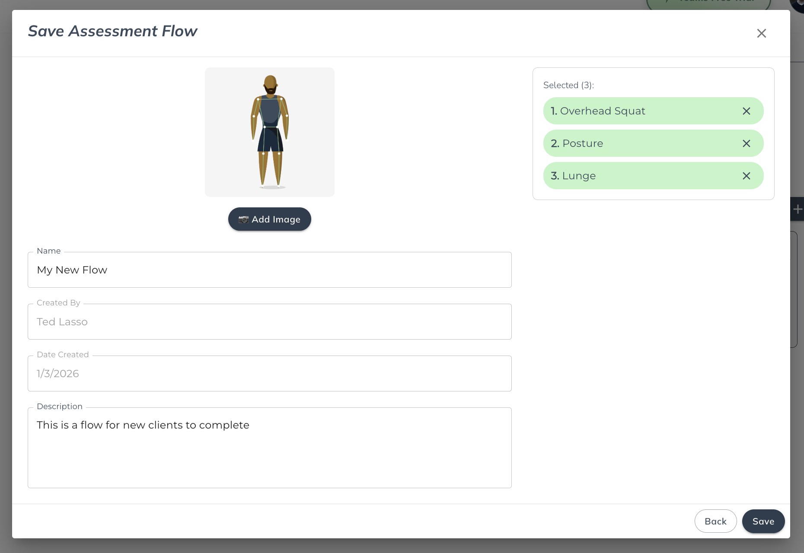The height and width of the screenshot is (553, 804).
Task: Click the Selected (3) heading
Action: point(568,85)
